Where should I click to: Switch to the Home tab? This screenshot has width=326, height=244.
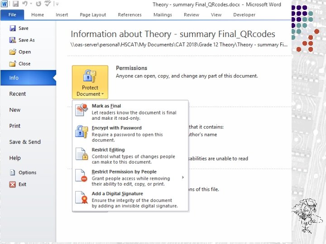click(38, 15)
